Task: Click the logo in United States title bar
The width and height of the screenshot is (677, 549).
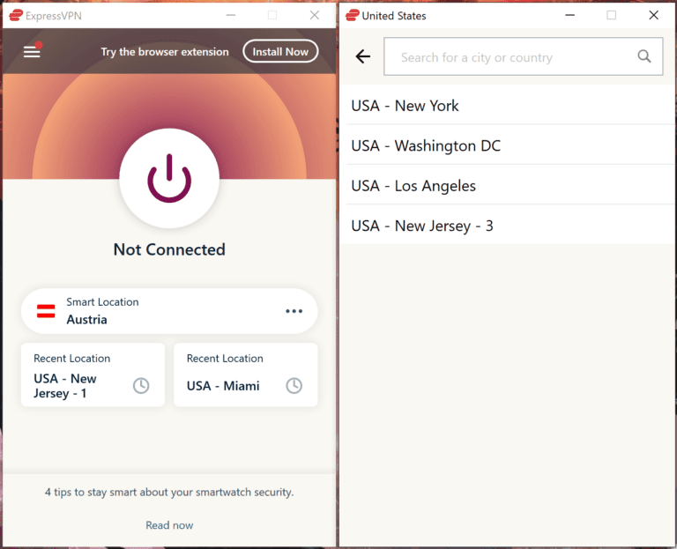Action: point(353,16)
